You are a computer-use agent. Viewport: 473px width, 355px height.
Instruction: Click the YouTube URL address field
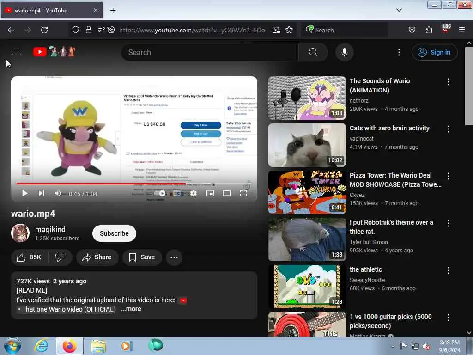[x=192, y=30]
